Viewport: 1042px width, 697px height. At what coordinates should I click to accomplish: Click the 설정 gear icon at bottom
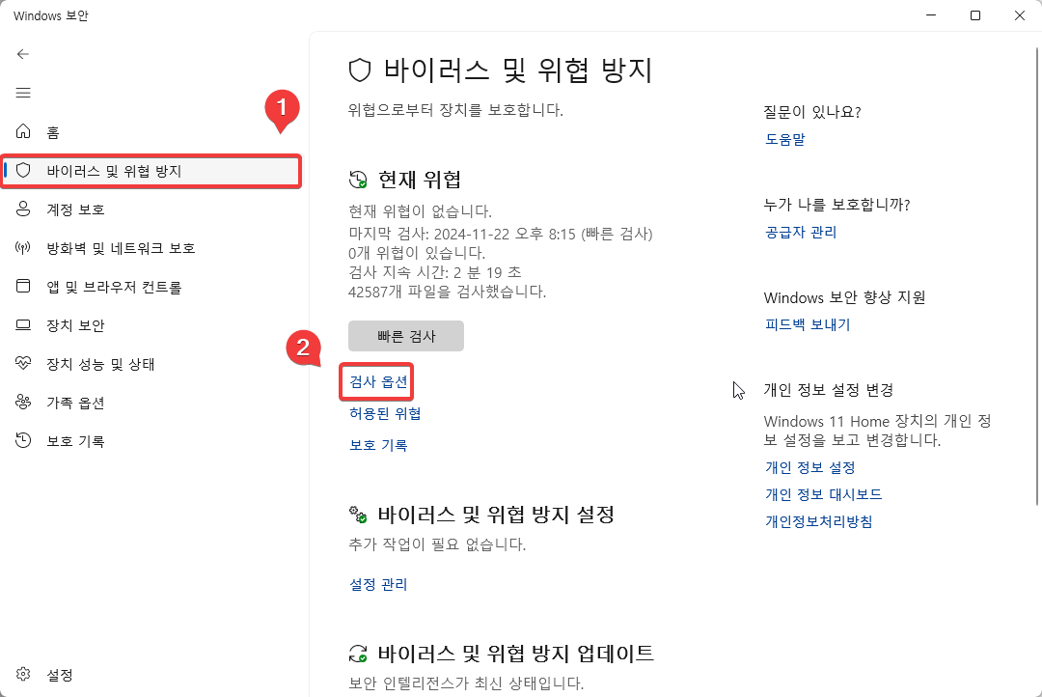23,675
